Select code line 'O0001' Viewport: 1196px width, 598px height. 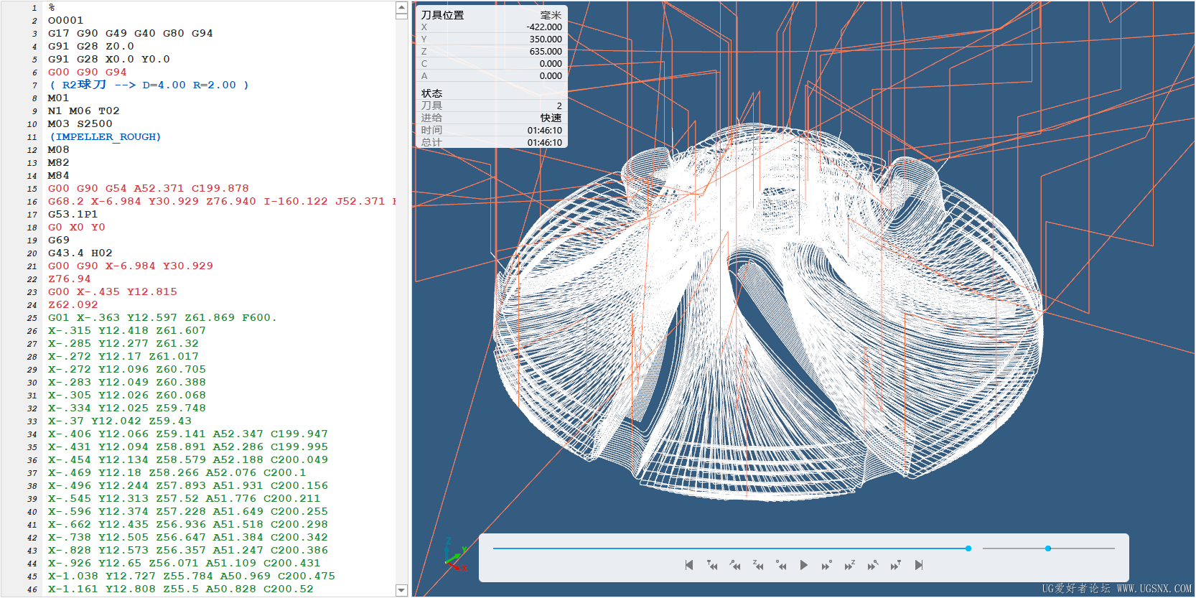tap(65, 20)
